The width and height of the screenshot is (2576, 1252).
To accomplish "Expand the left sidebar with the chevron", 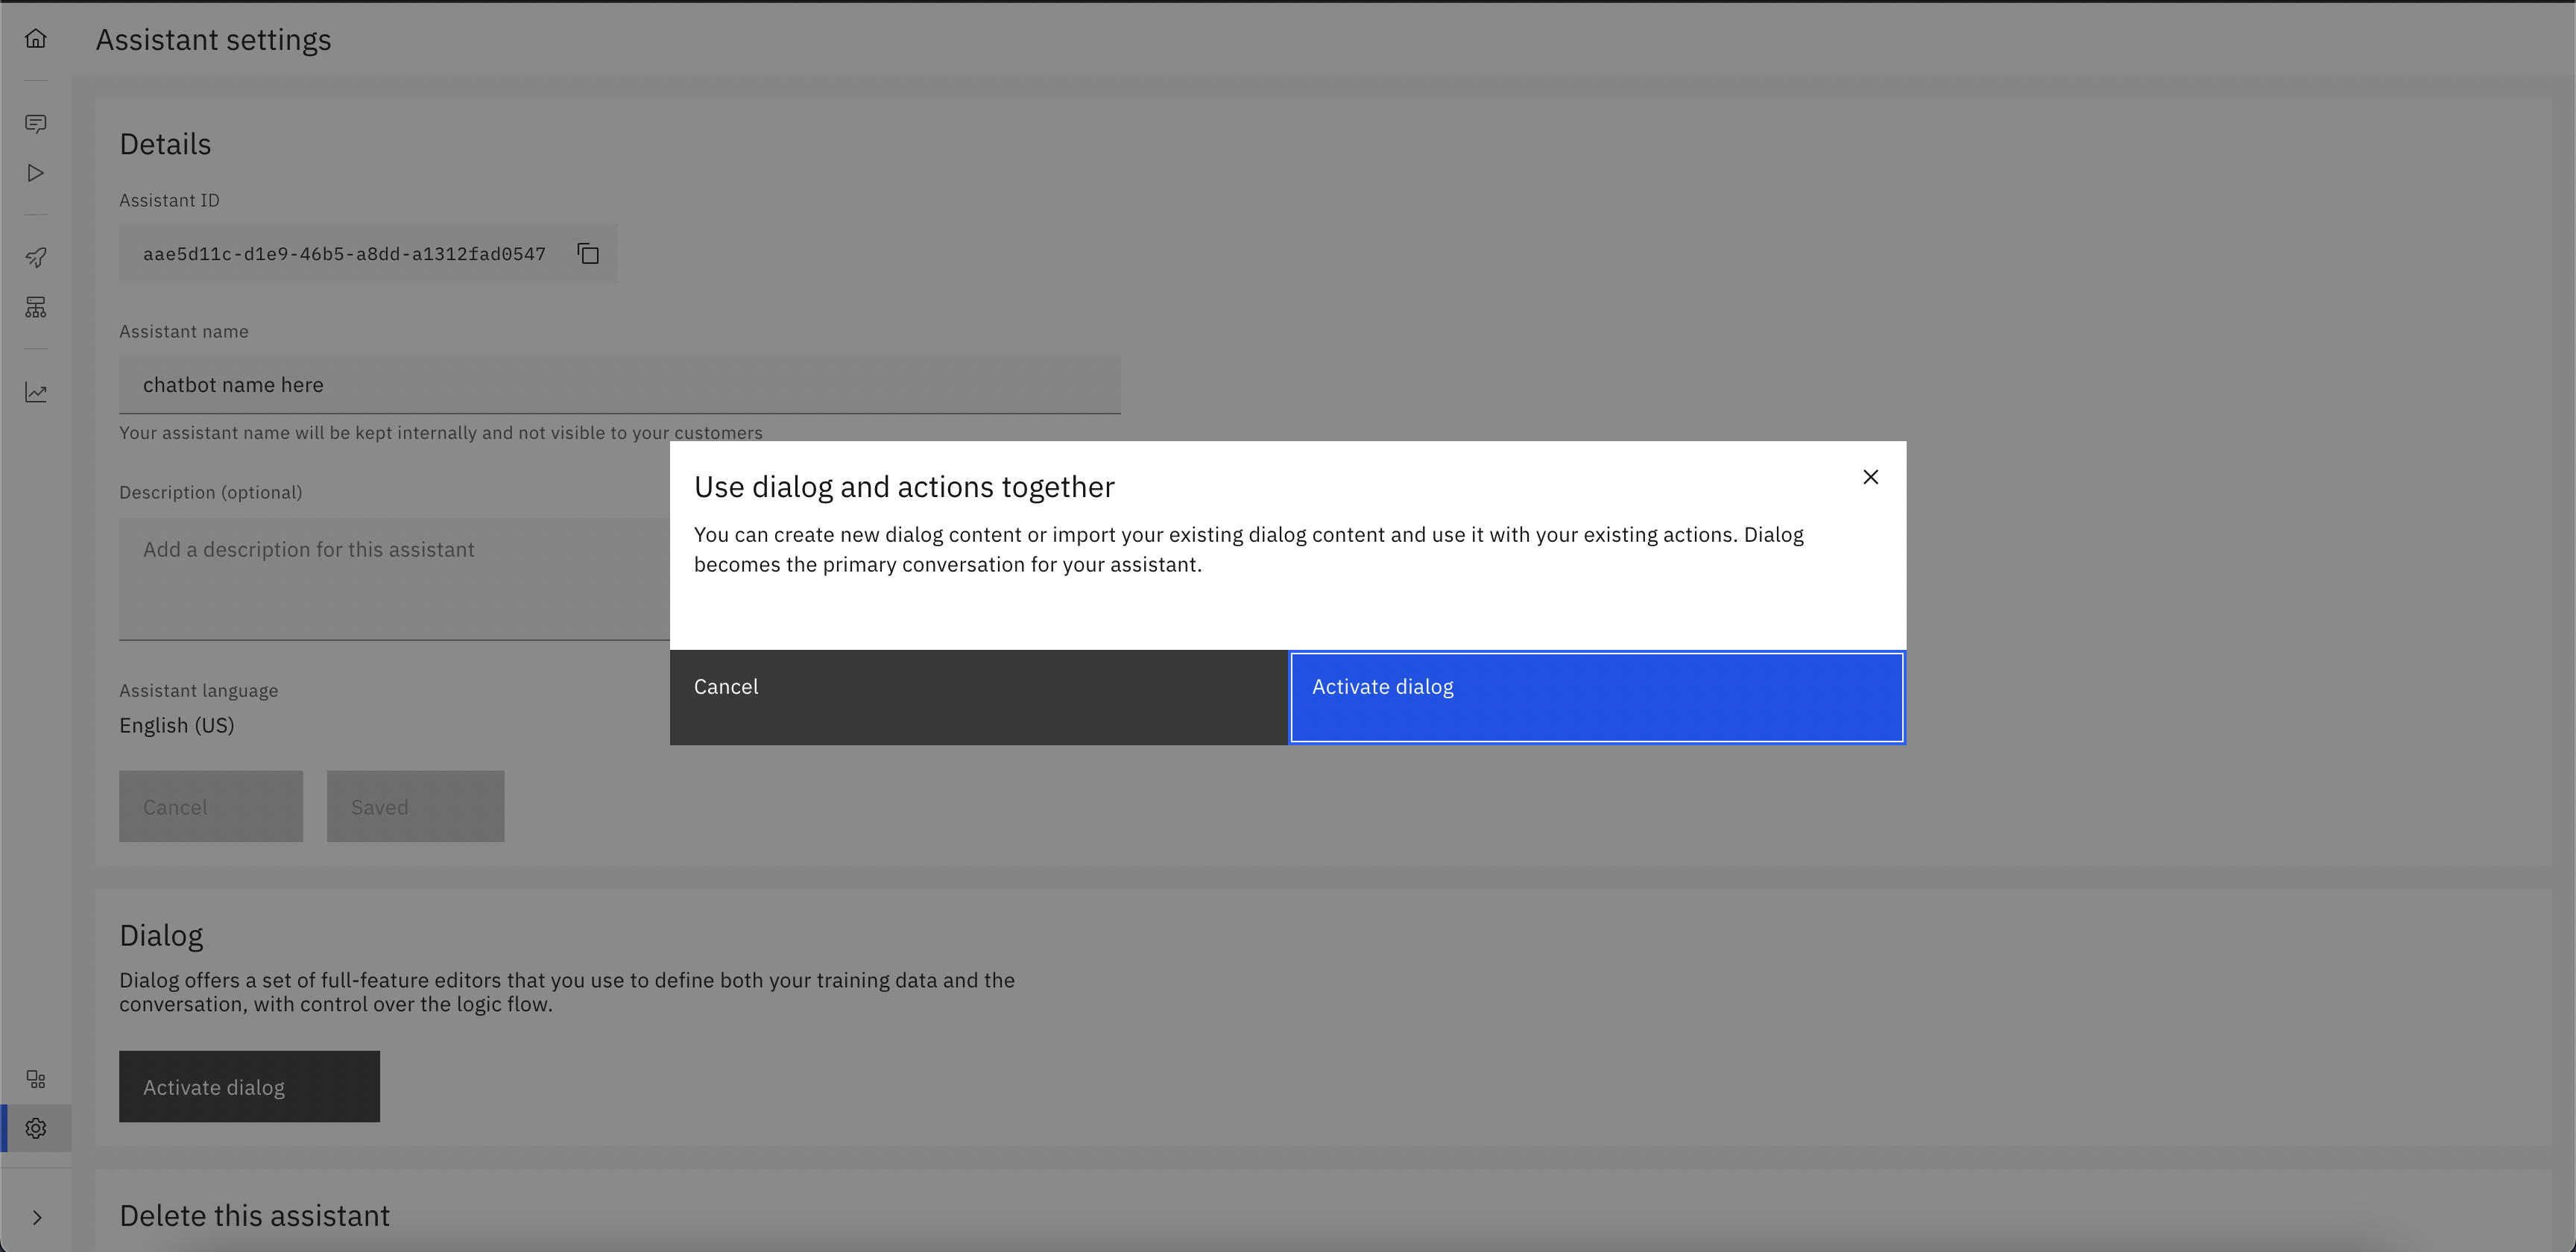I will pyautogui.click(x=36, y=1217).
